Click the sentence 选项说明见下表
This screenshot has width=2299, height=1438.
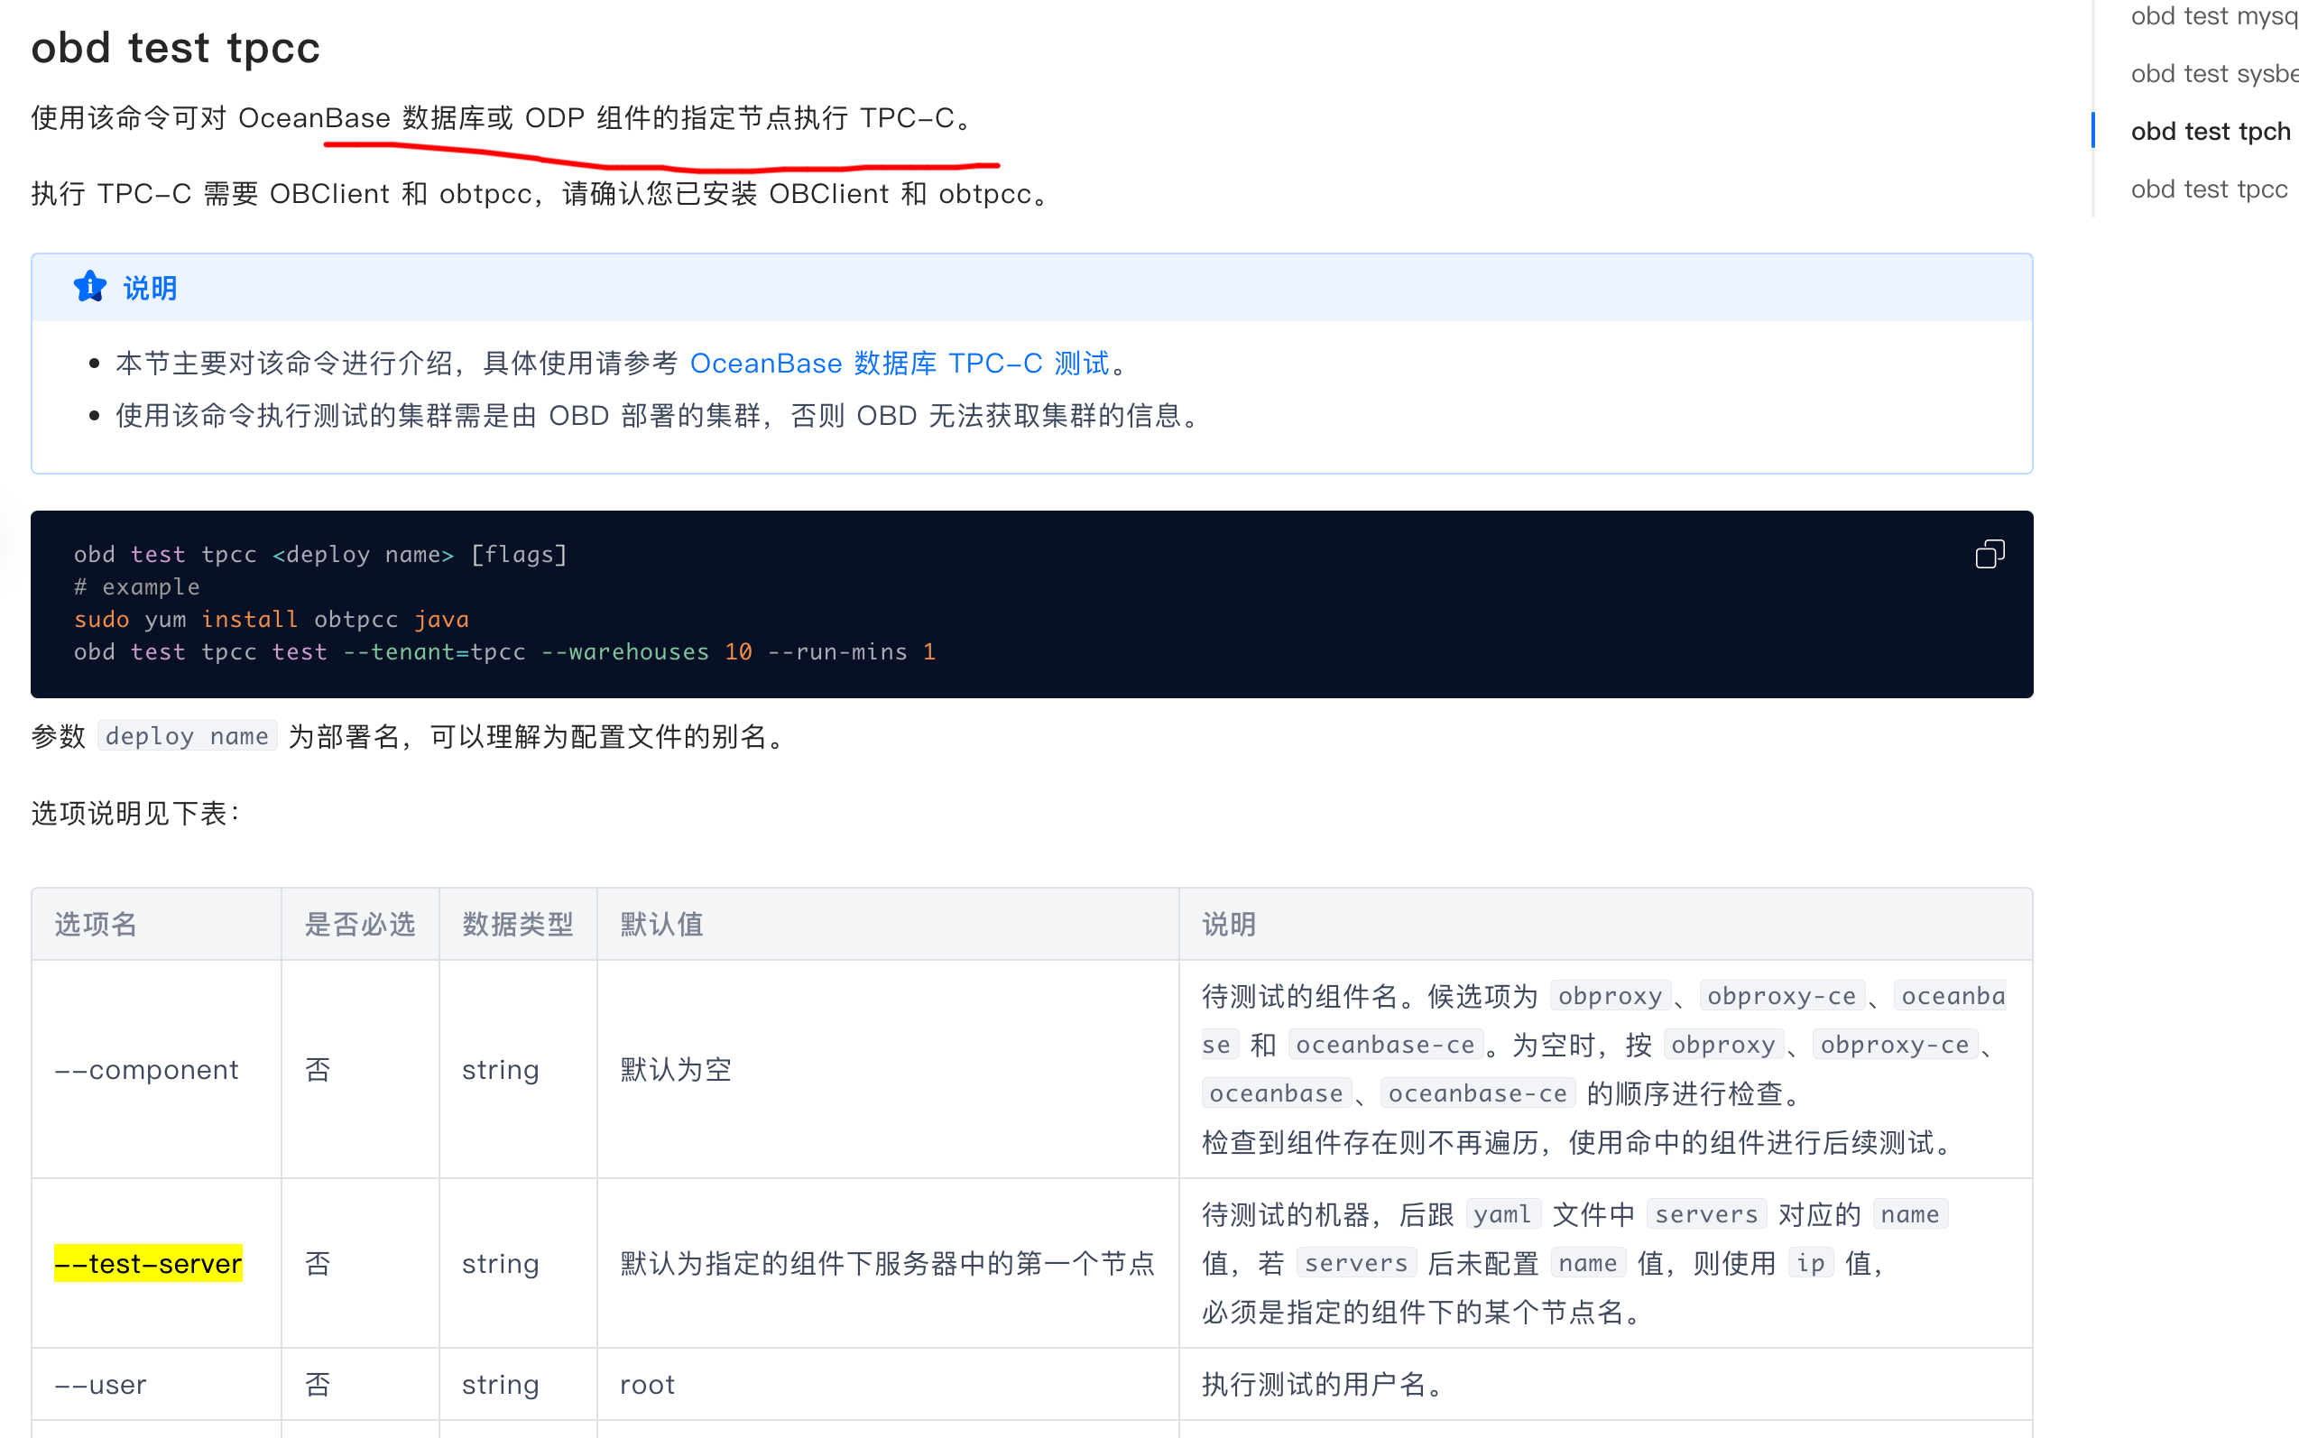136,813
